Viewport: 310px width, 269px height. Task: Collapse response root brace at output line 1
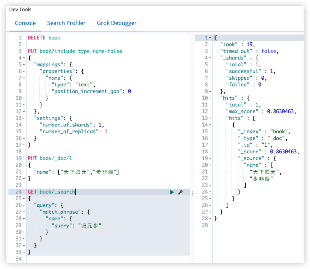pyautogui.click(x=210, y=38)
